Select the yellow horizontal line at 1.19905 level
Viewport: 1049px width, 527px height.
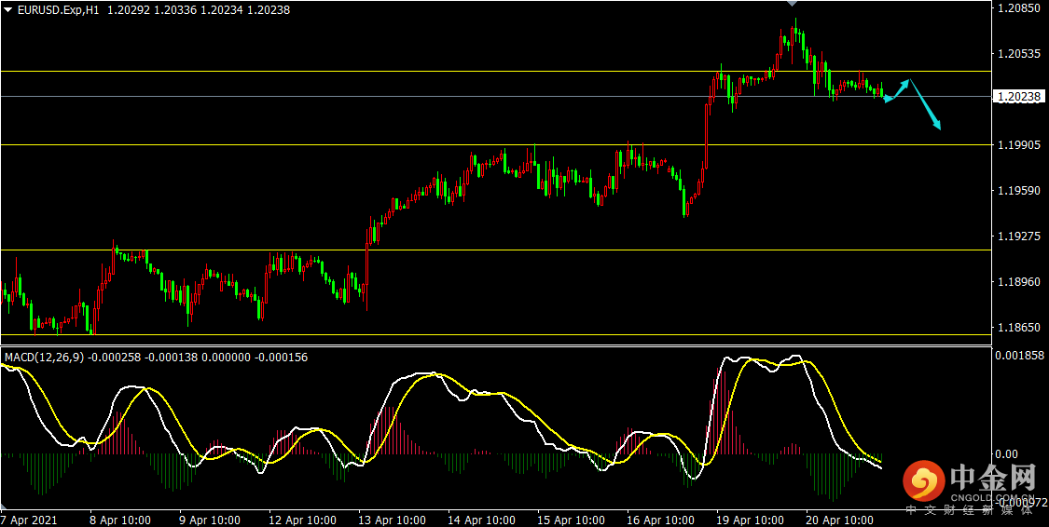click(x=495, y=145)
